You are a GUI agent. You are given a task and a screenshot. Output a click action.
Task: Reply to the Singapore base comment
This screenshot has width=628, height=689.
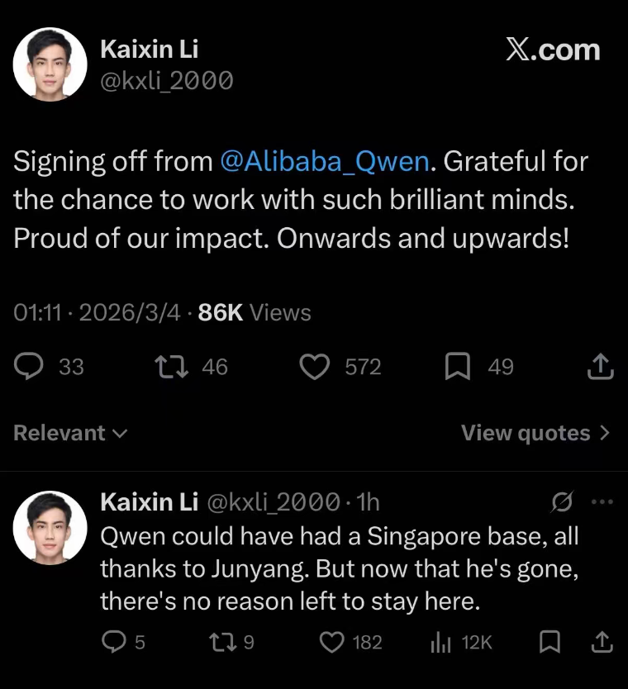pos(112,641)
